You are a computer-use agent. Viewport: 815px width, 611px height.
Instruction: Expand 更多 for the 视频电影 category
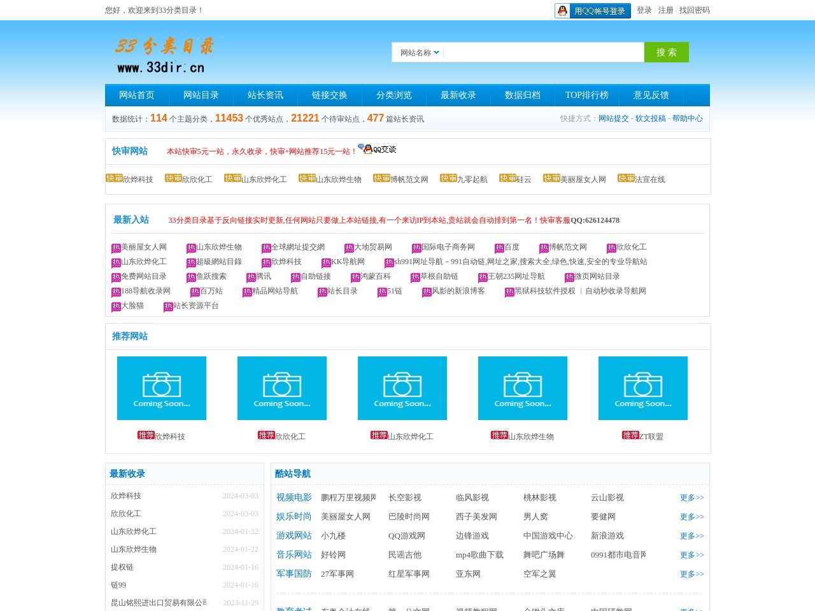pos(691,498)
